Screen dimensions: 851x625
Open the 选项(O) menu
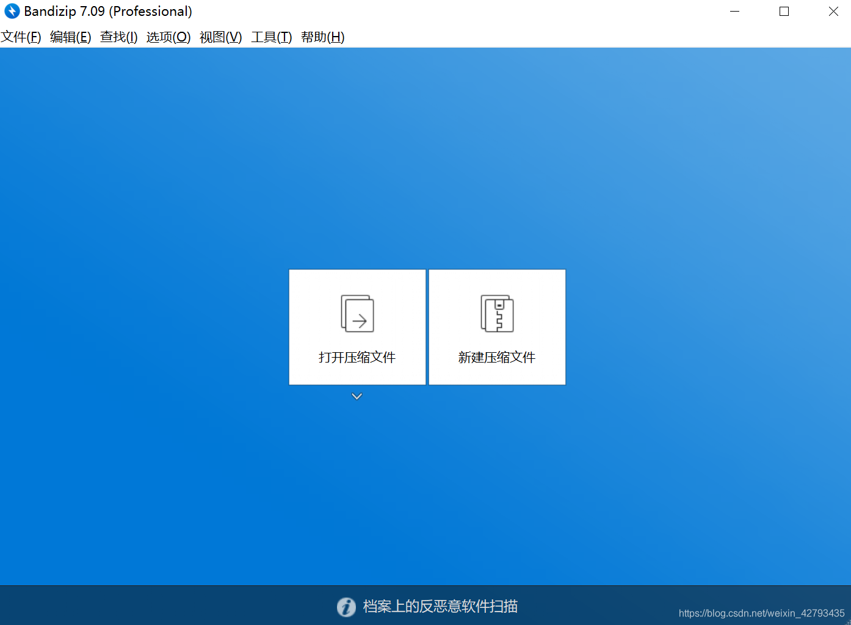[169, 37]
